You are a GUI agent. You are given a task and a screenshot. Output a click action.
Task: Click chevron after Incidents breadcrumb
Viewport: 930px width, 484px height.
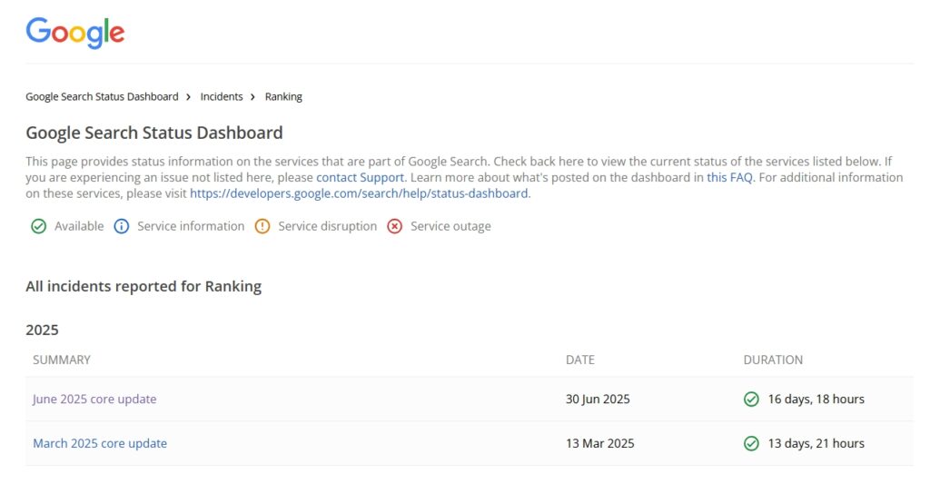coord(252,96)
